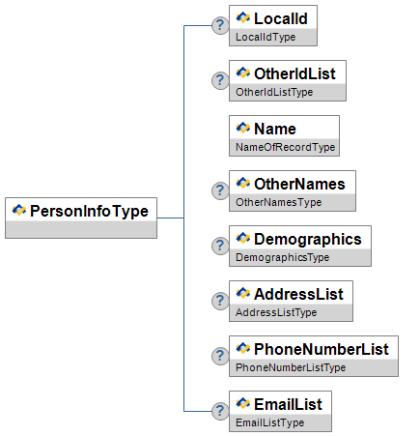Select the question mark beside PhoneNumberList
Screen dimensions: 420x436
(220, 356)
